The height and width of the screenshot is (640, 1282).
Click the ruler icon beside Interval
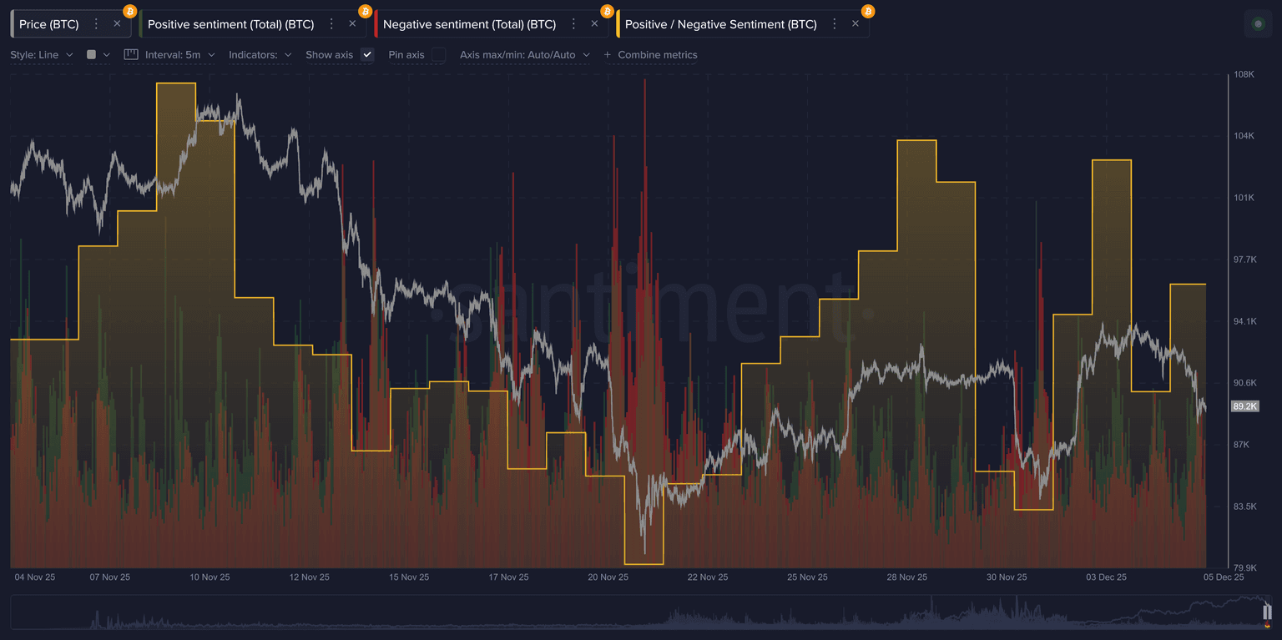coord(131,54)
